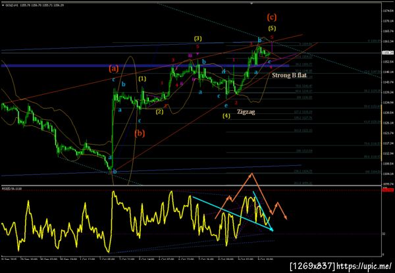395x273 pixels.
Task: Select the yellow (2) wave label
Action: 159,112
